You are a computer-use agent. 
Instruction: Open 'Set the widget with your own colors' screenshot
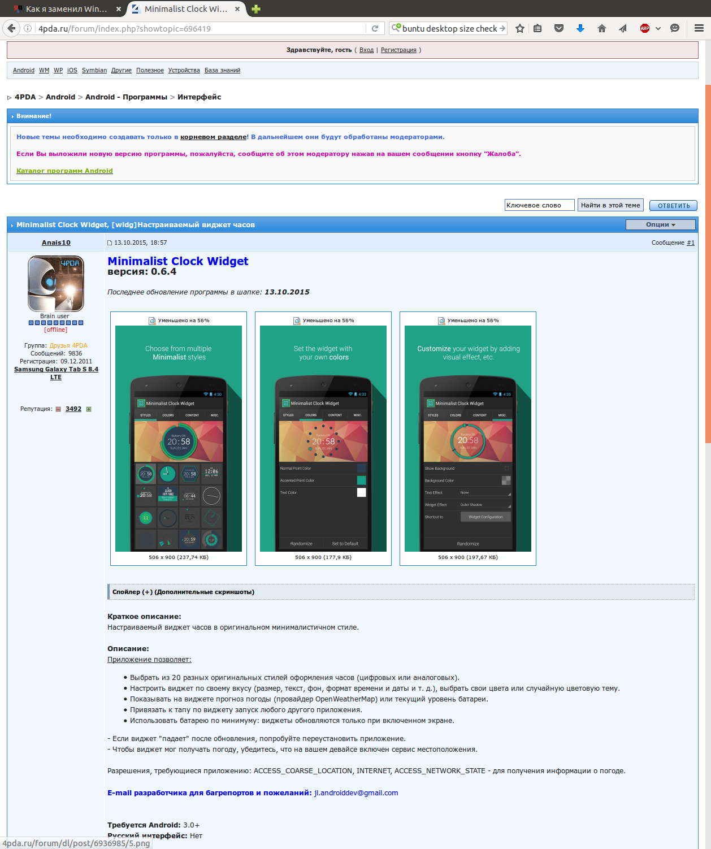coord(323,439)
